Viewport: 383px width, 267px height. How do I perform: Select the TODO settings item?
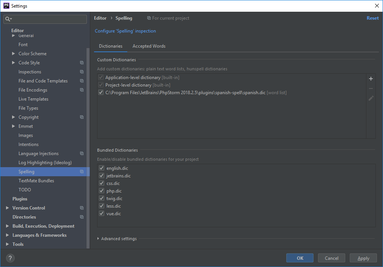click(25, 190)
